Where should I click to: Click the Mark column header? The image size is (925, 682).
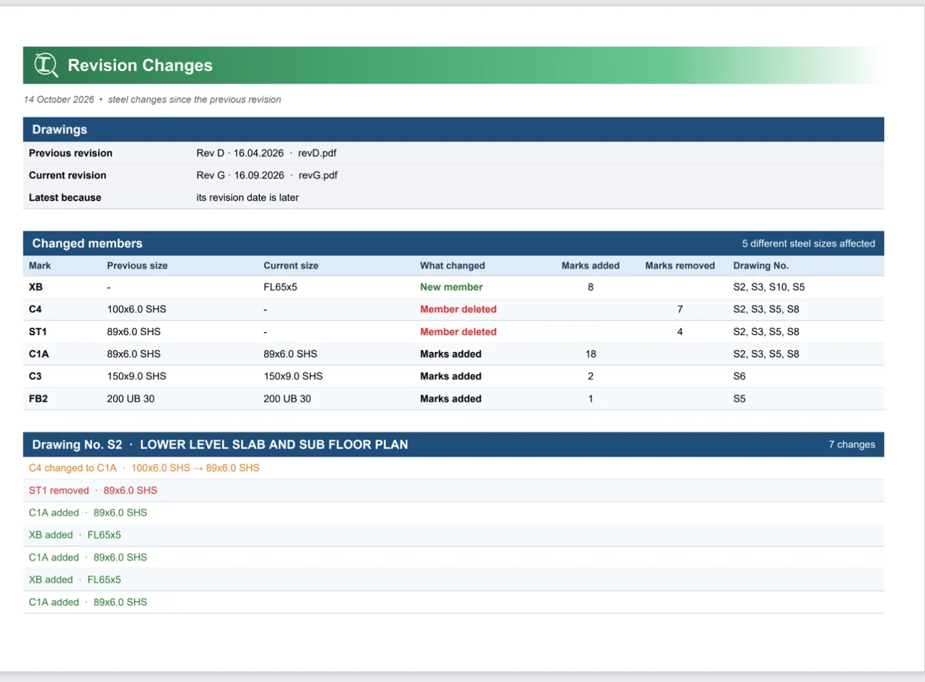(40, 265)
